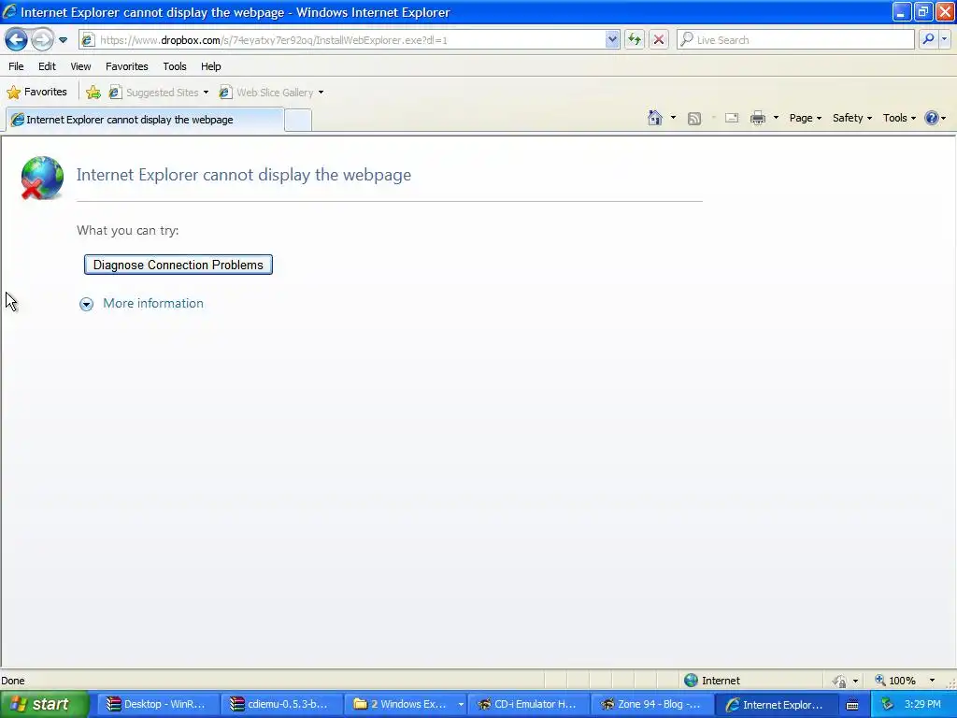Click the Internet Explorer taskbar button
957x718 pixels.
tap(775, 705)
